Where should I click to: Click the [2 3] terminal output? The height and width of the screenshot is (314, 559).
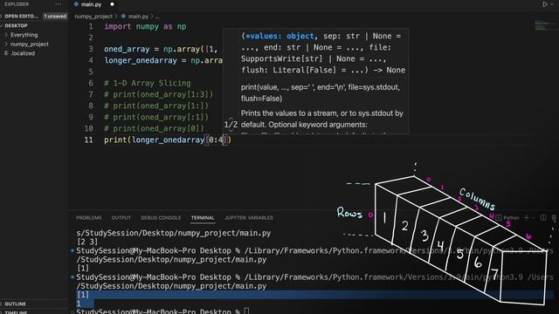pyautogui.click(x=87, y=242)
